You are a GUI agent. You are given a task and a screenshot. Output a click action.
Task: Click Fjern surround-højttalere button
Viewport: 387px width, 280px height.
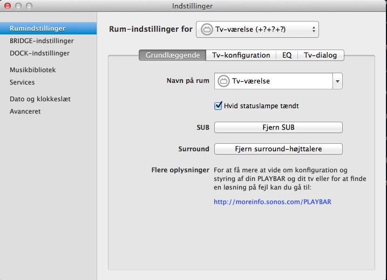click(x=279, y=149)
